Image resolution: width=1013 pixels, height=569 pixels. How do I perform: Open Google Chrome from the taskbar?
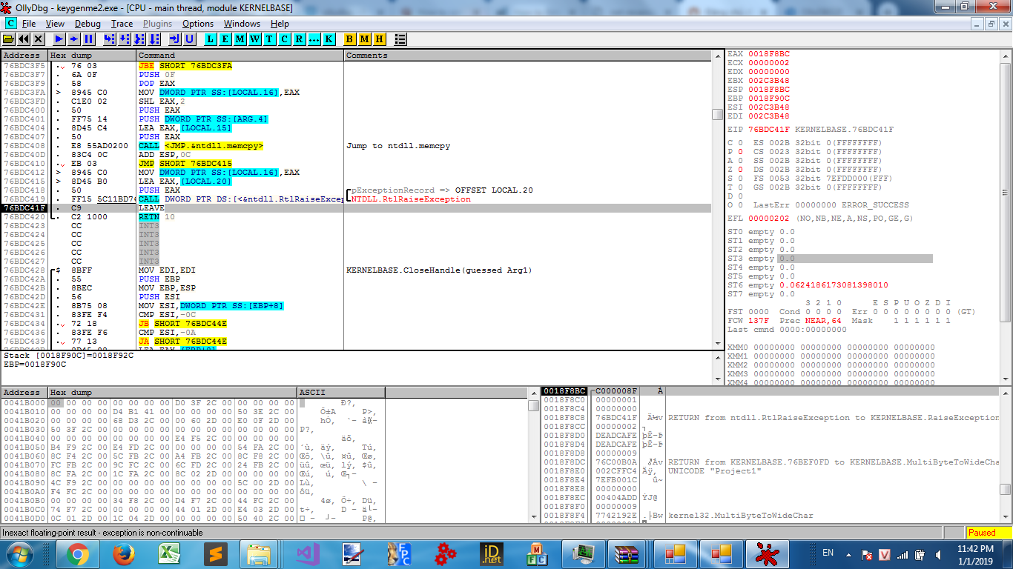(78, 554)
